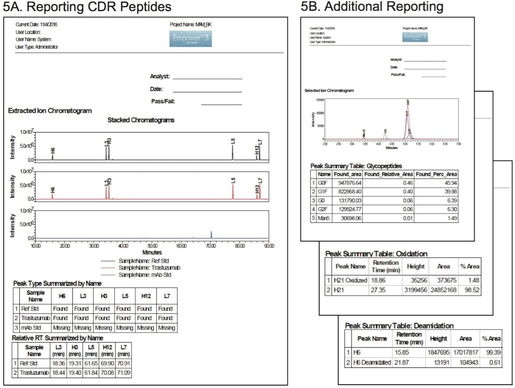Click the 131790.03 area value for G0
The width and height of the screenshot is (515, 388).
(x=348, y=200)
